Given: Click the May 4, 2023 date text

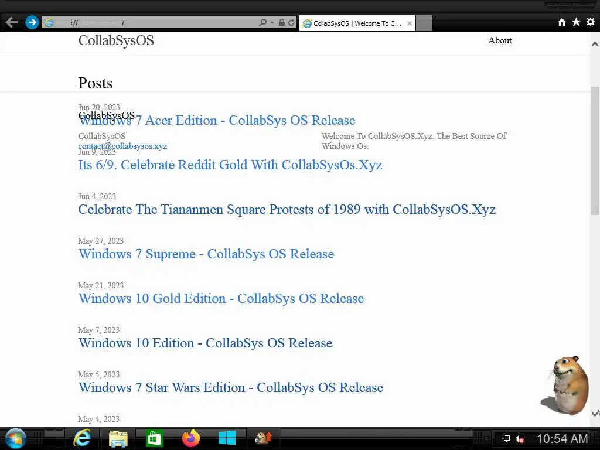Looking at the screenshot, I should coord(98,420).
